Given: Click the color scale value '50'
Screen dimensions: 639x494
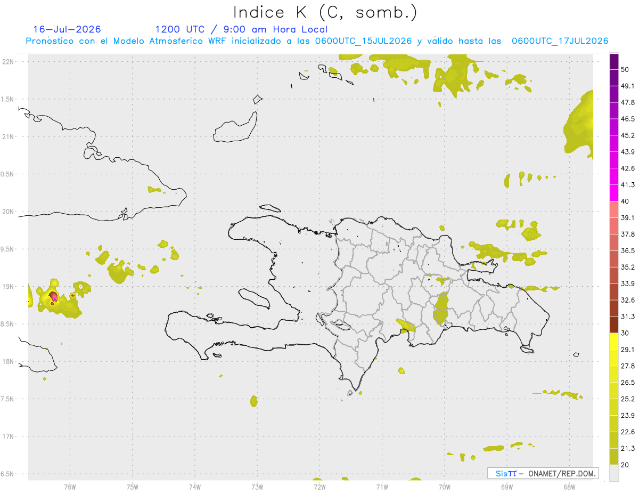Looking at the screenshot, I should point(626,69).
